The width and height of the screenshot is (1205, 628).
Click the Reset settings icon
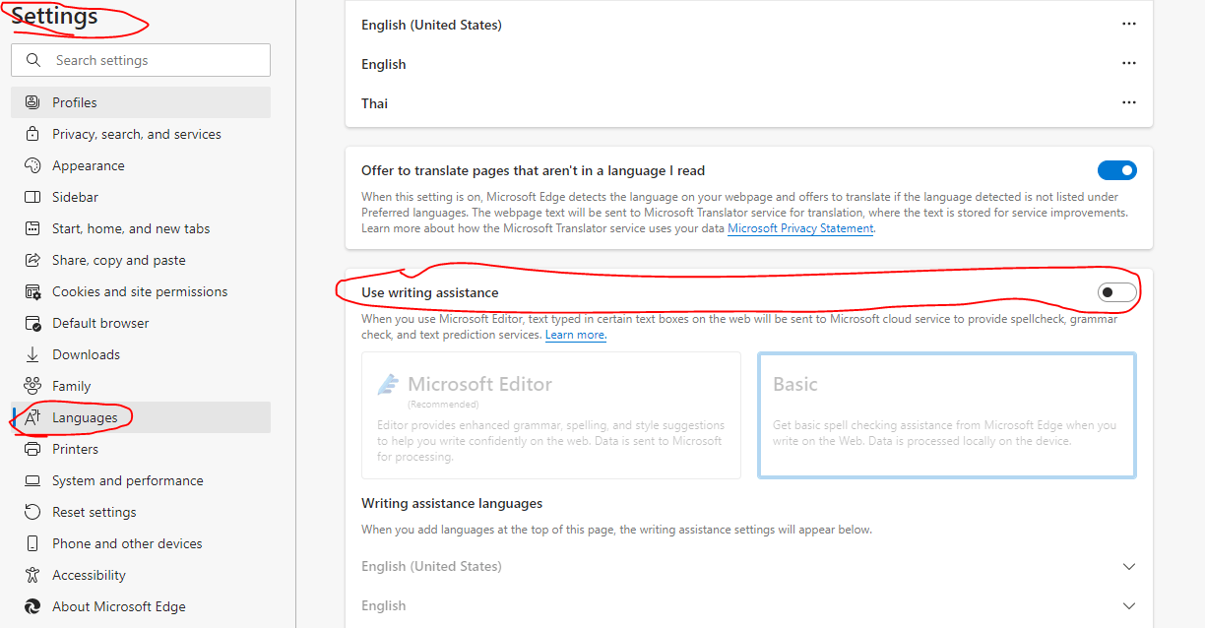pyautogui.click(x=32, y=512)
